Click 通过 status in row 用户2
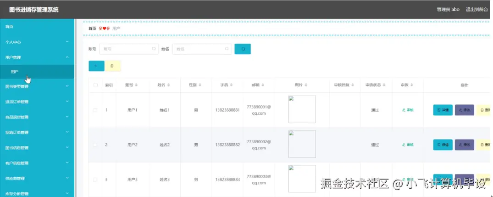Viewport: 493px width, 197px height. coord(375,145)
